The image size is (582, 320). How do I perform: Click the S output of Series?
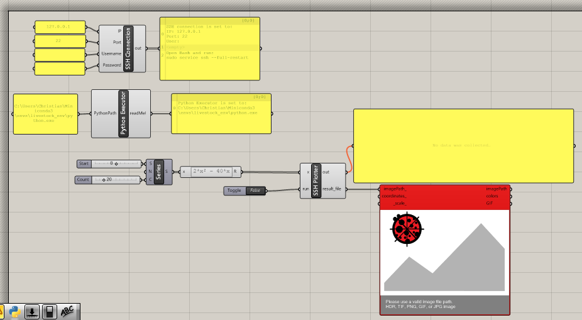click(x=167, y=172)
